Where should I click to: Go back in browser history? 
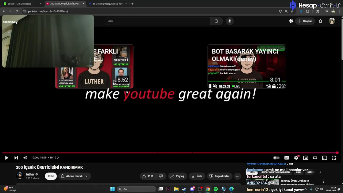click(4, 11)
